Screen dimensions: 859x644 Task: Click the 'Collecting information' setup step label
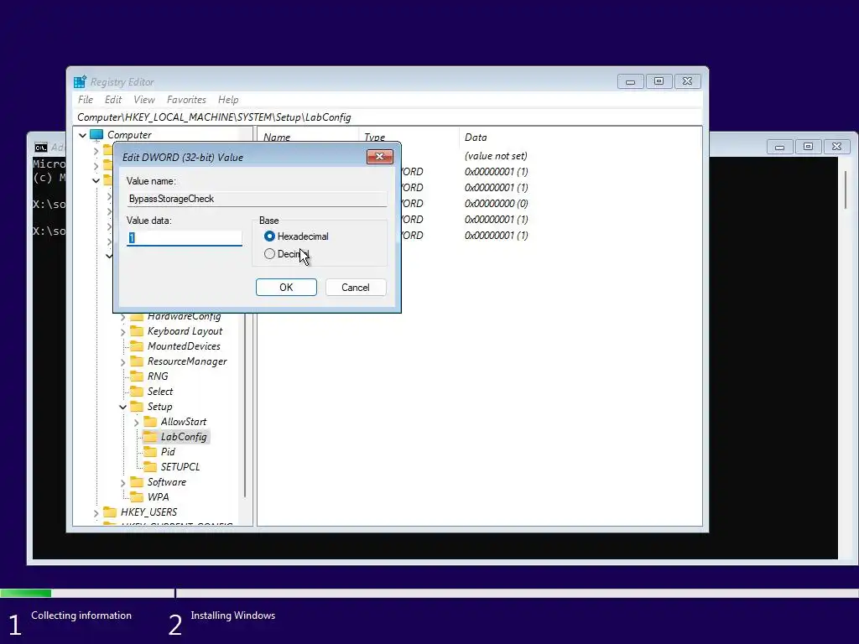(81, 615)
